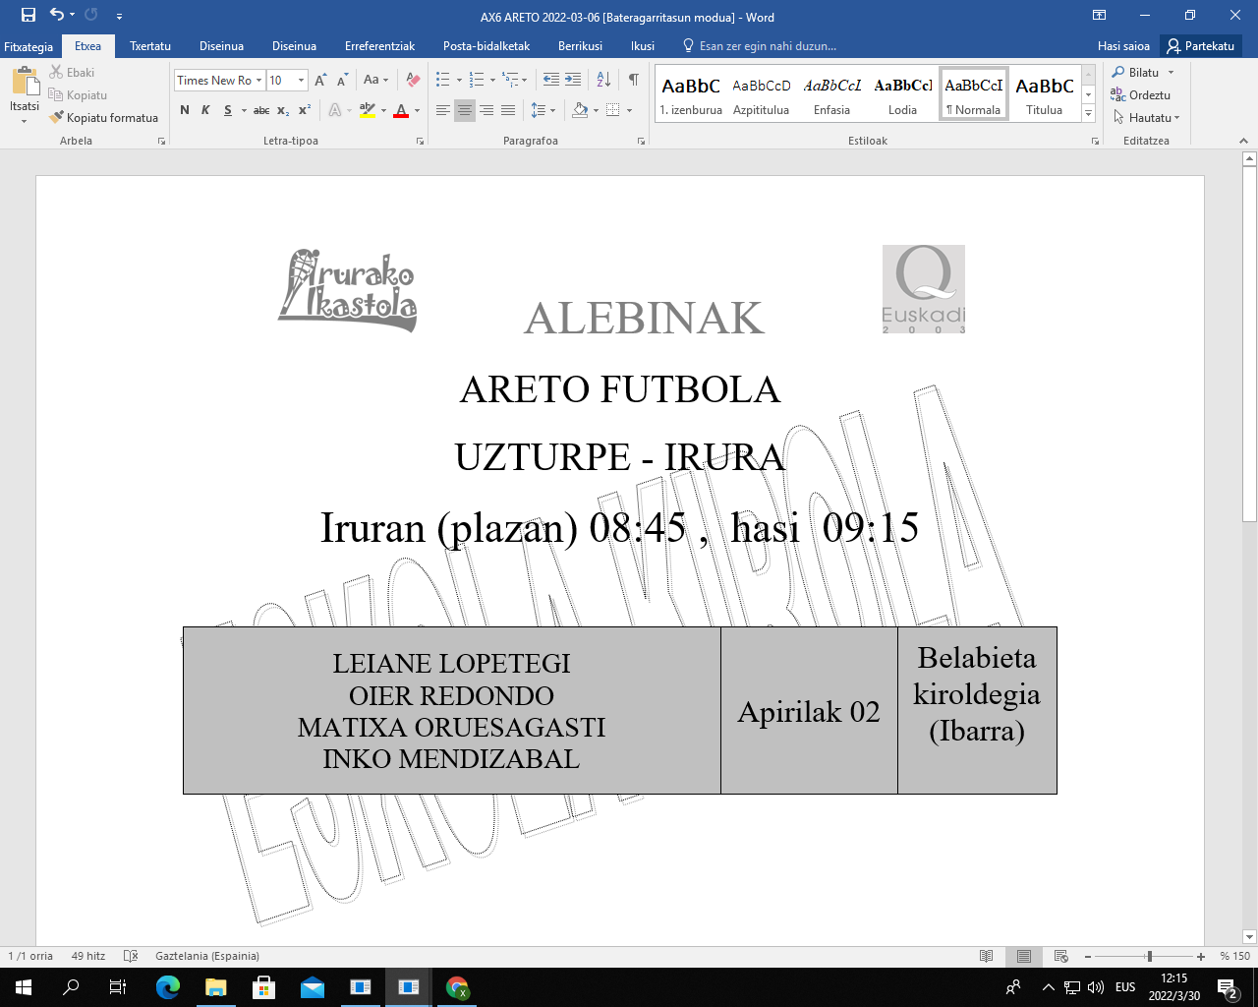Image resolution: width=1258 pixels, height=1007 pixels.
Task: Apply text highlight color
Action: [367, 110]
